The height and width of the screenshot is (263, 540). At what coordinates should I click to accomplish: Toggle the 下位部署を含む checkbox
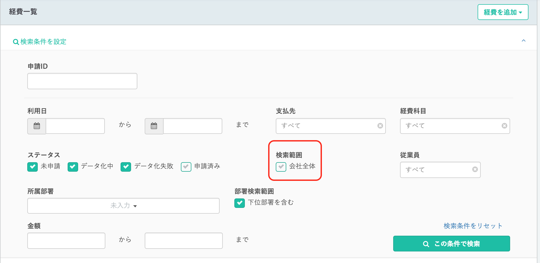coord(240,203)
